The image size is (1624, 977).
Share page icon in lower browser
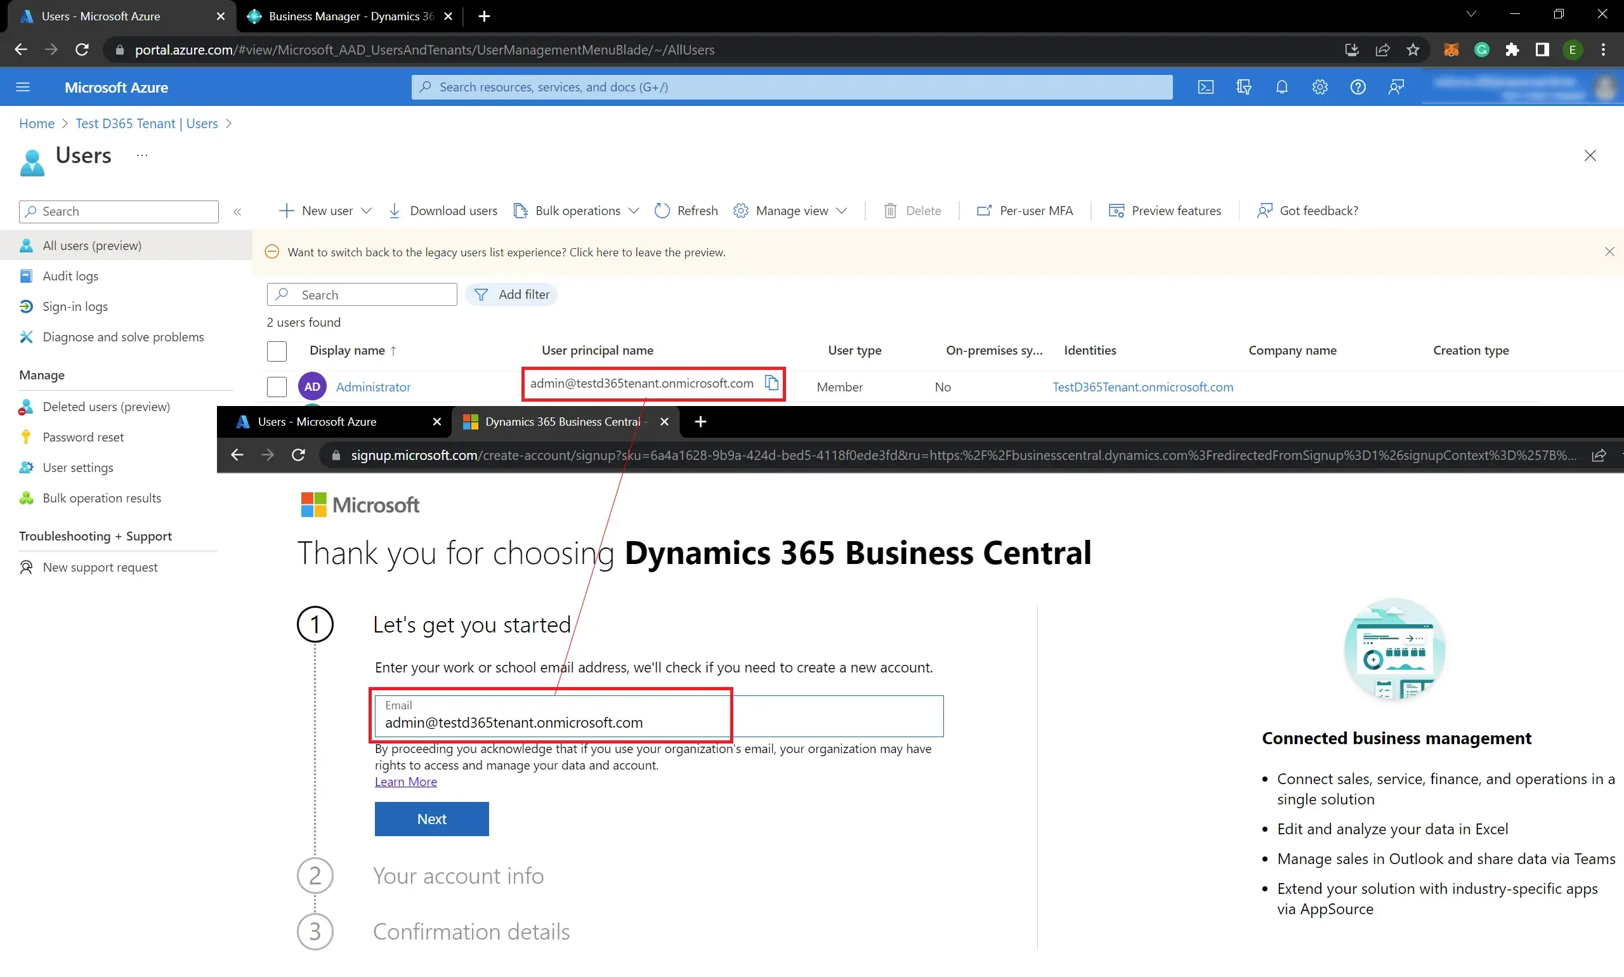pyautogui.click(x=1599, y=455)
